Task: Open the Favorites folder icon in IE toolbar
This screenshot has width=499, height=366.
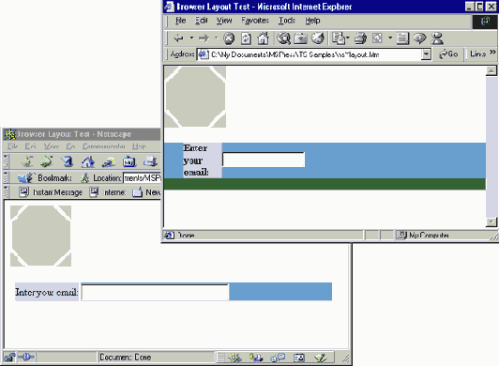Action: (300, 38)
